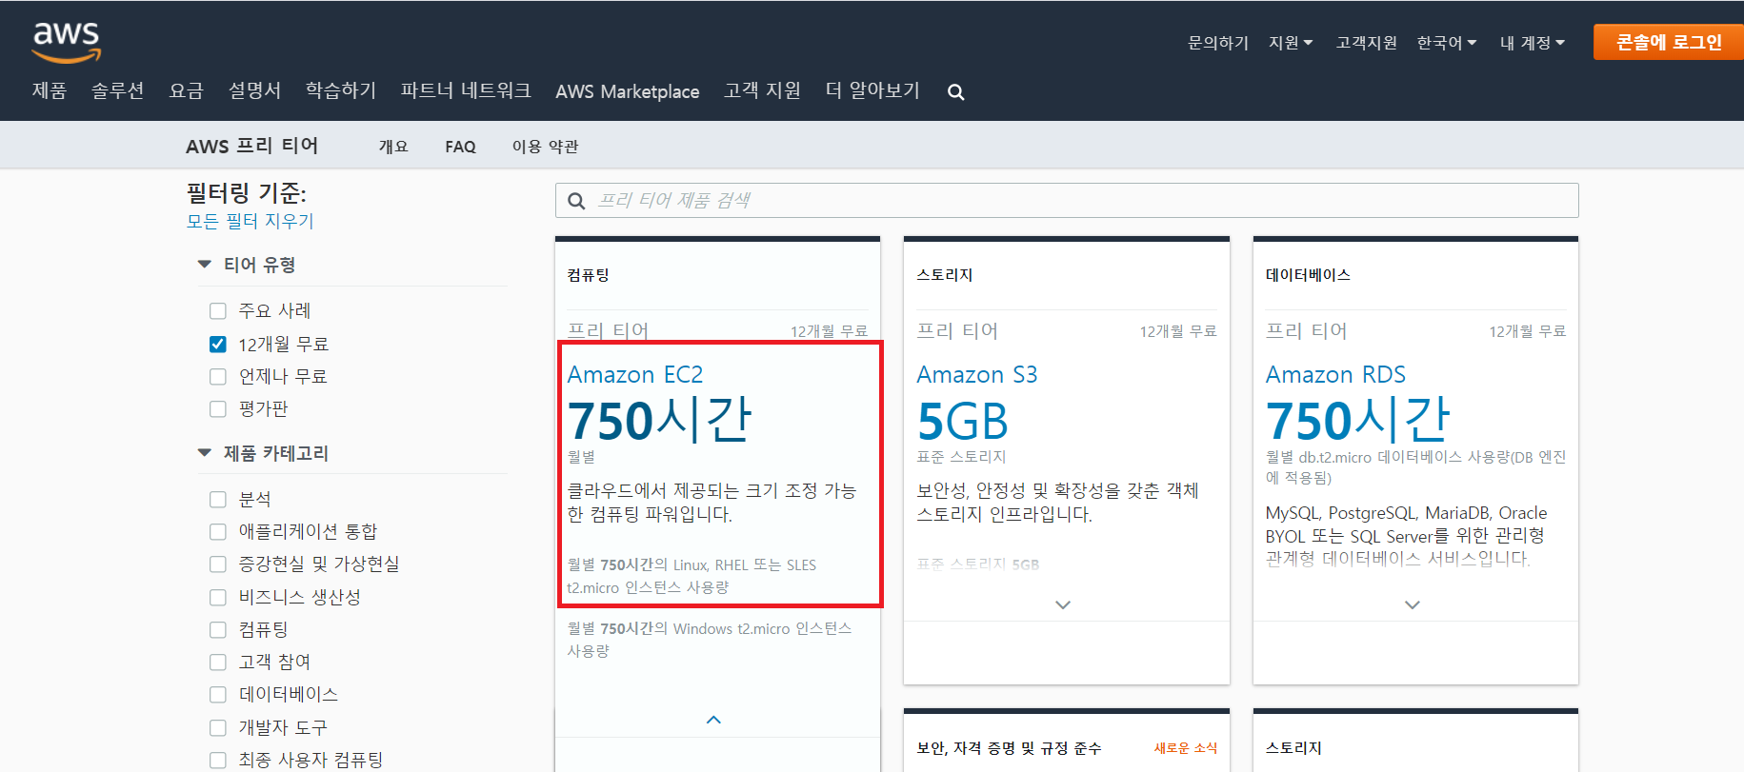Click 모든 필터 지우기 link

(250, 221)
